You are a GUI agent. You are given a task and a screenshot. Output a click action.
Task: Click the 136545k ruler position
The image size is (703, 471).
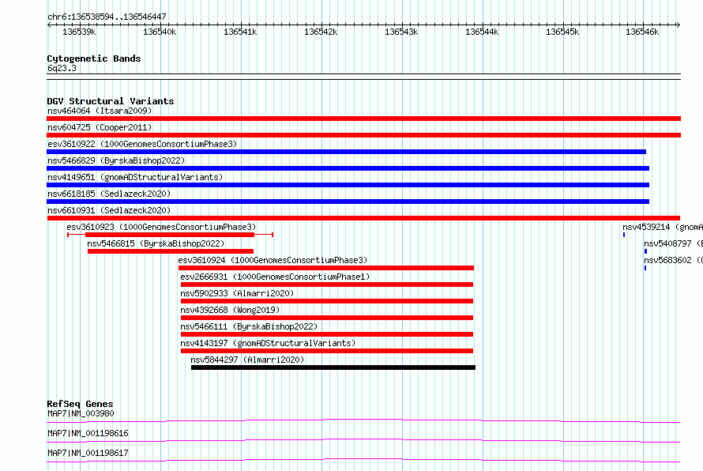562,32
